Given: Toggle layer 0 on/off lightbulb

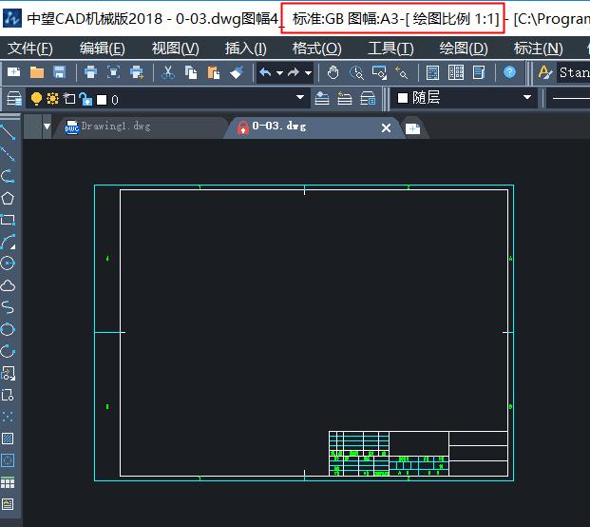Looking at the screenshot, I should (37, 99).
